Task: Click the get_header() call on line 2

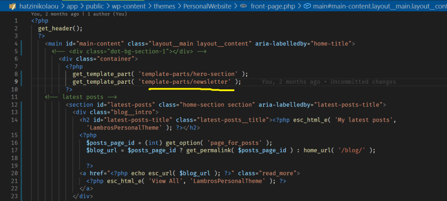Action: (x=60, y=28)
